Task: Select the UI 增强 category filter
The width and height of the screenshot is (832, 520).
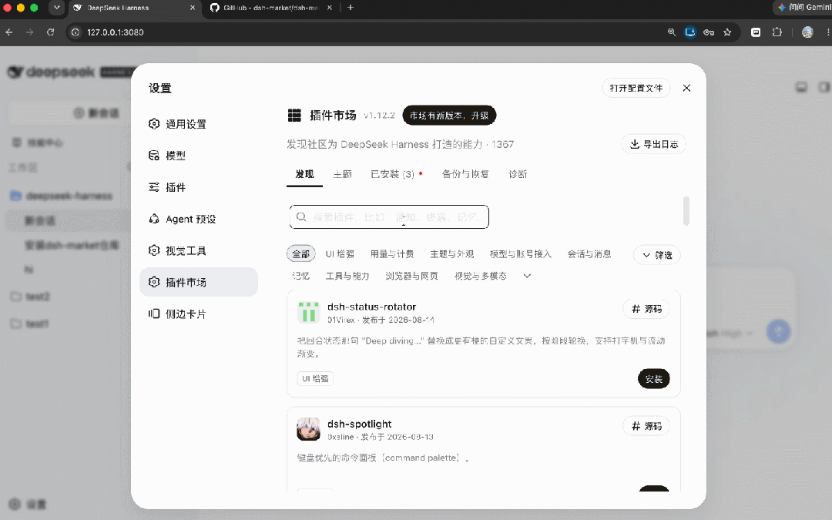Action: (340, 254)
